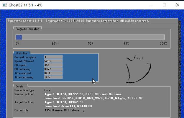Image resolution: width=184 pixels, height=118 pixels.
Task: Click the Statistics group label
Action: click(22, 53)
